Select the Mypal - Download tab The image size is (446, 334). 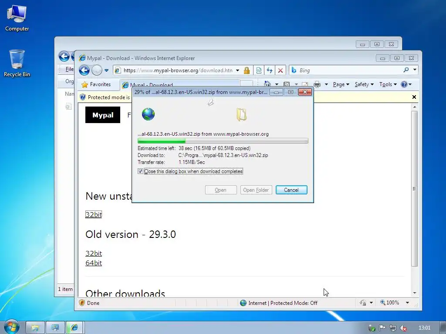[x=179, y=85]
